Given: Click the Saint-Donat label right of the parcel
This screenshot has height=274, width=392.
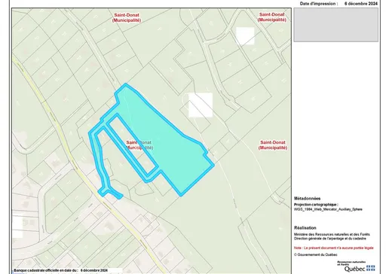Looking at the screenshot, I should coord(273,145).
